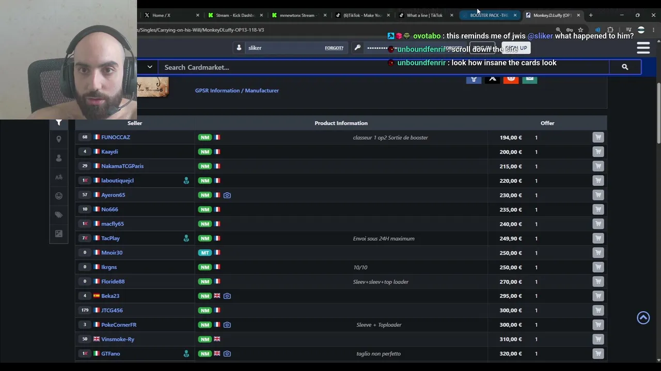Add Mnoir30's offer to the cart
This screenshot has height=371, width=661.
598,252
